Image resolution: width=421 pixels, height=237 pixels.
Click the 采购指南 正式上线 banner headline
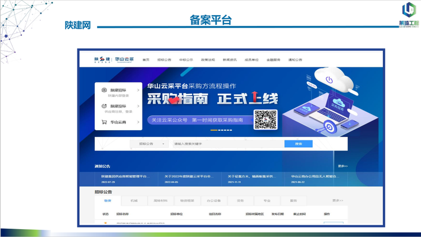213,99
